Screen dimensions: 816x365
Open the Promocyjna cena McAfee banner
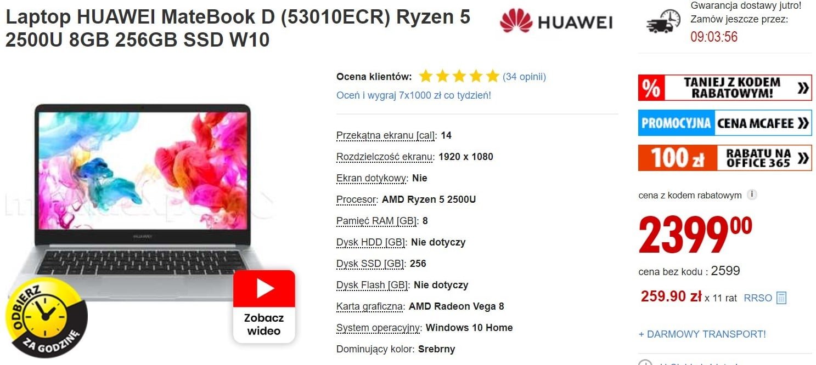(725, 123)
